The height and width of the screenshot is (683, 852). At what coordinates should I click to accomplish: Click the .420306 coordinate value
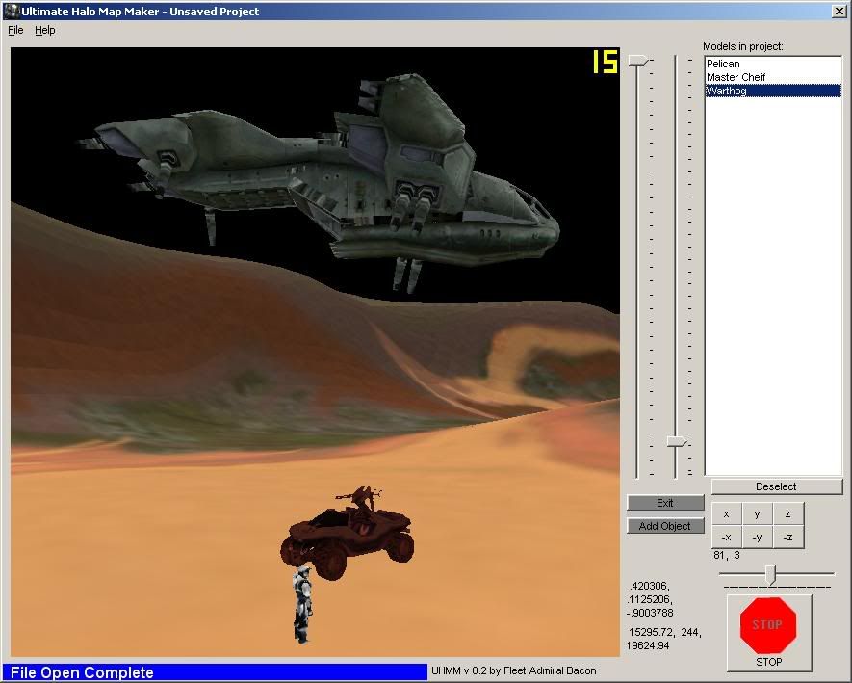click(649, 587)
